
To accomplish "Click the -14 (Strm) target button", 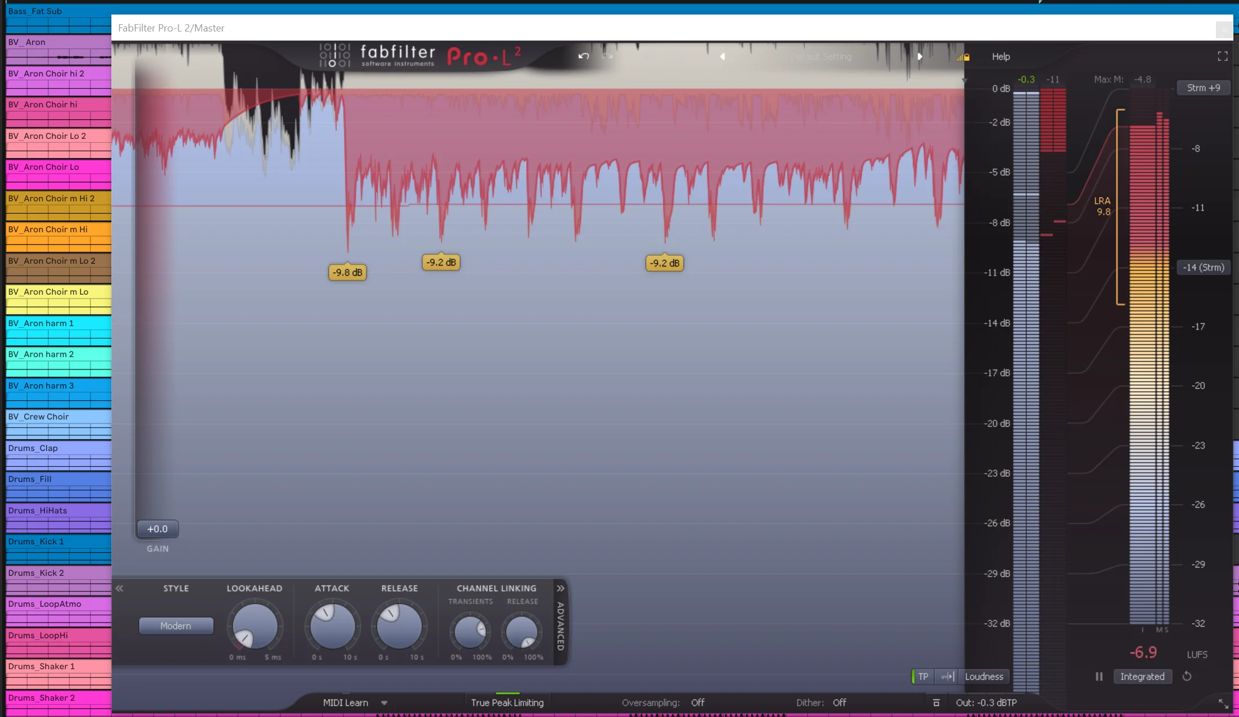I will [x=1203, y=267].
